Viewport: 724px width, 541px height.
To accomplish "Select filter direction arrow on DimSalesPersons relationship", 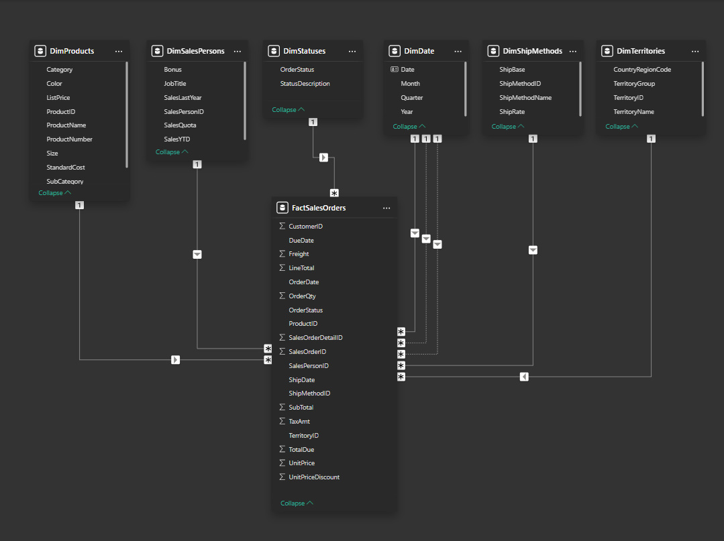I will (x=197, y=254).
